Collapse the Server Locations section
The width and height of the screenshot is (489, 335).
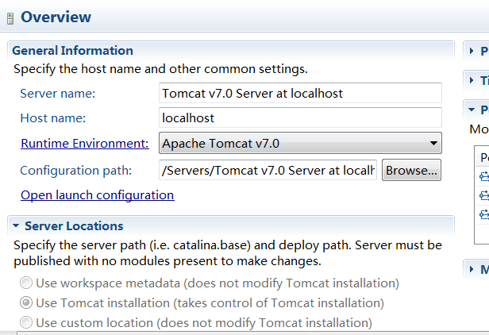16,225
